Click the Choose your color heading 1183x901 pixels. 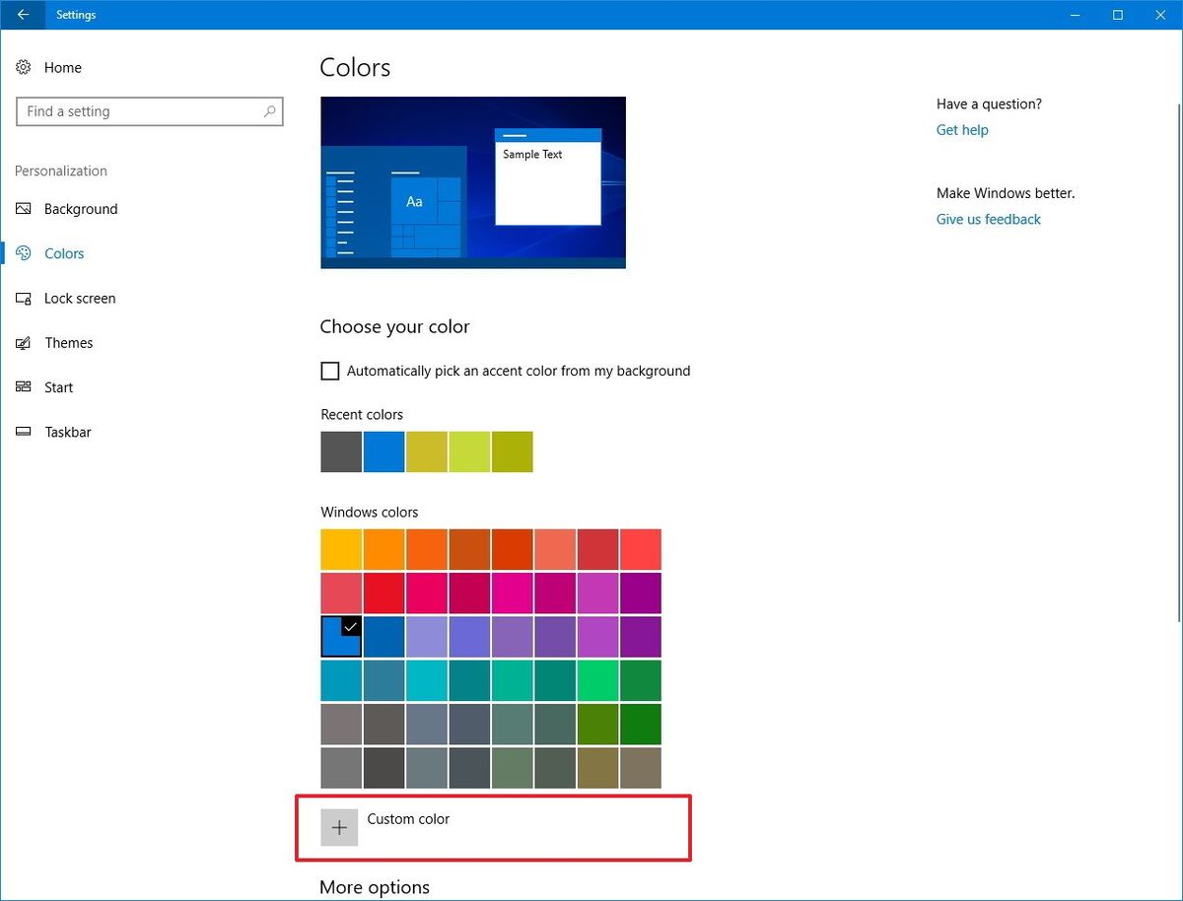click(x=394, y=327)
